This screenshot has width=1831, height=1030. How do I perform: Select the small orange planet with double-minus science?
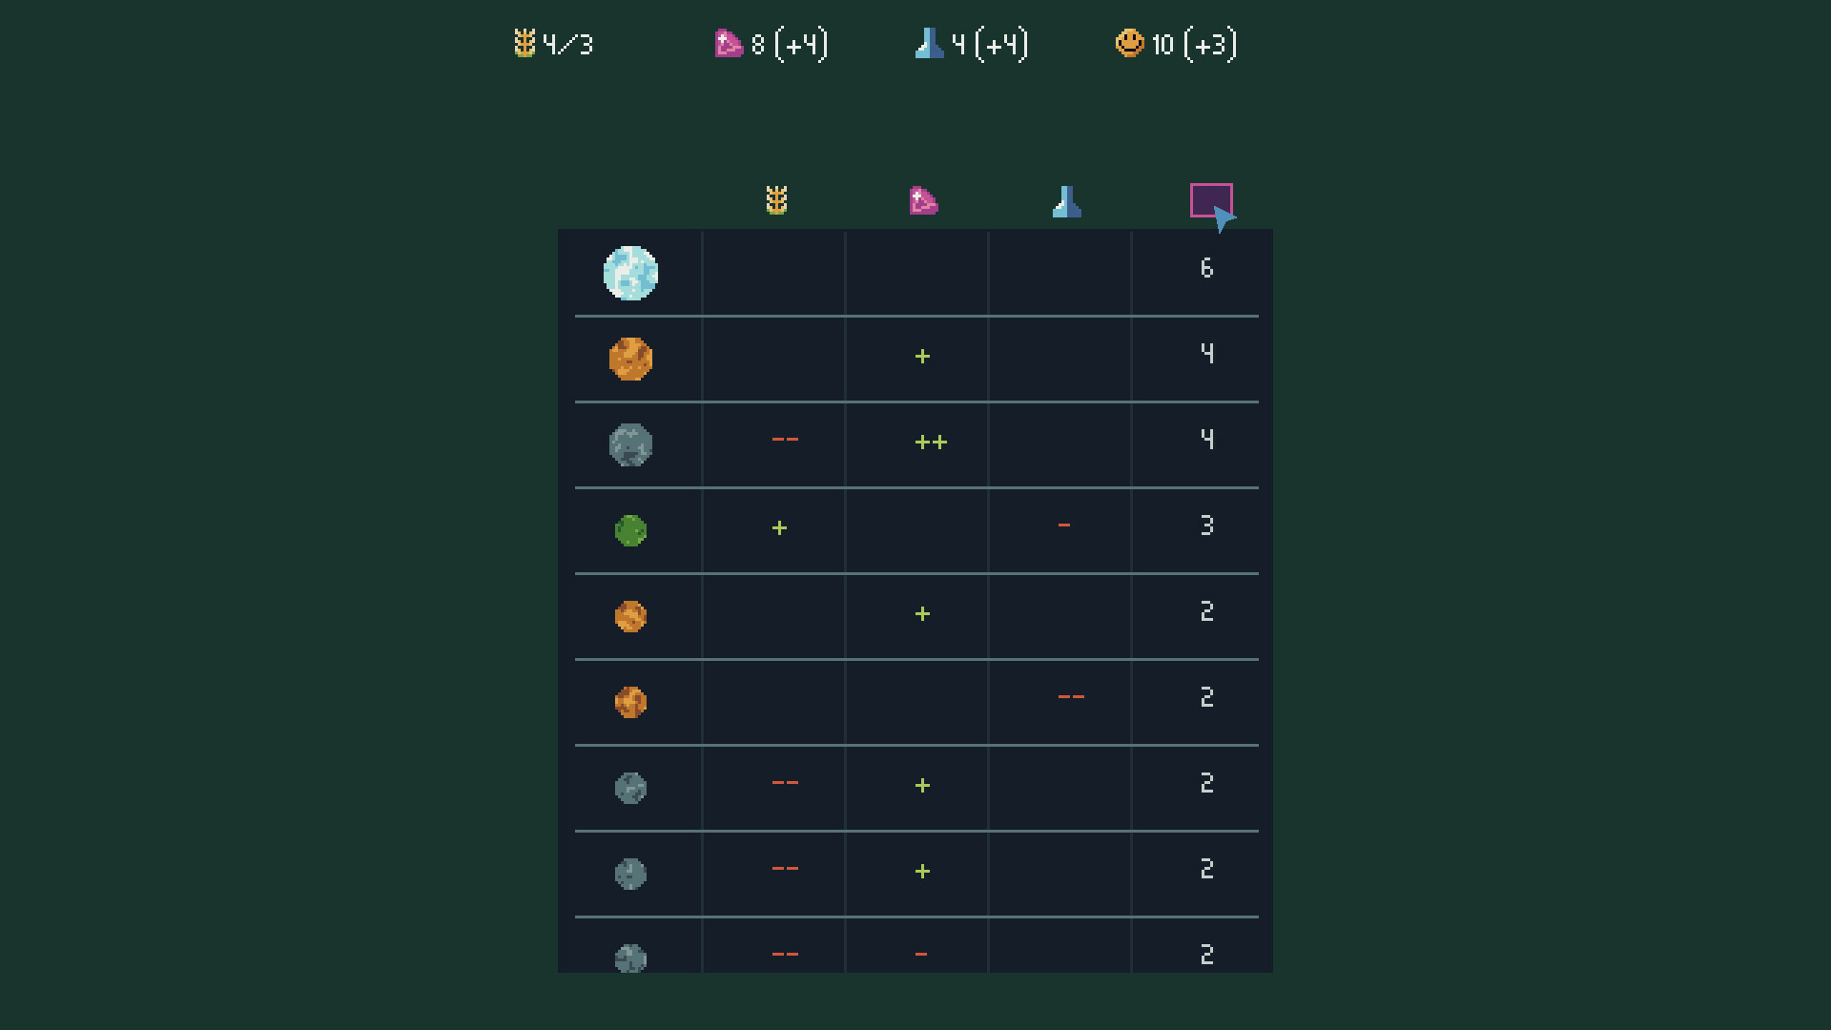pos(630,702)
